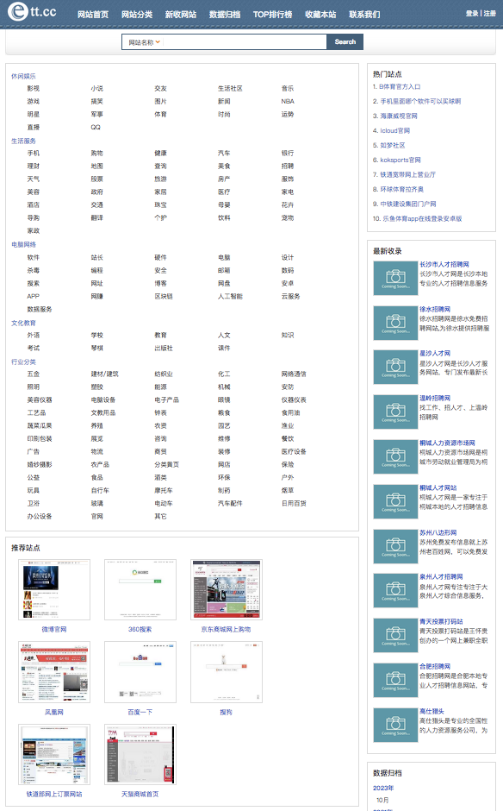Open the 影视 subcategory
Viewport: 503px width, 811px height.
coord(33,89)
